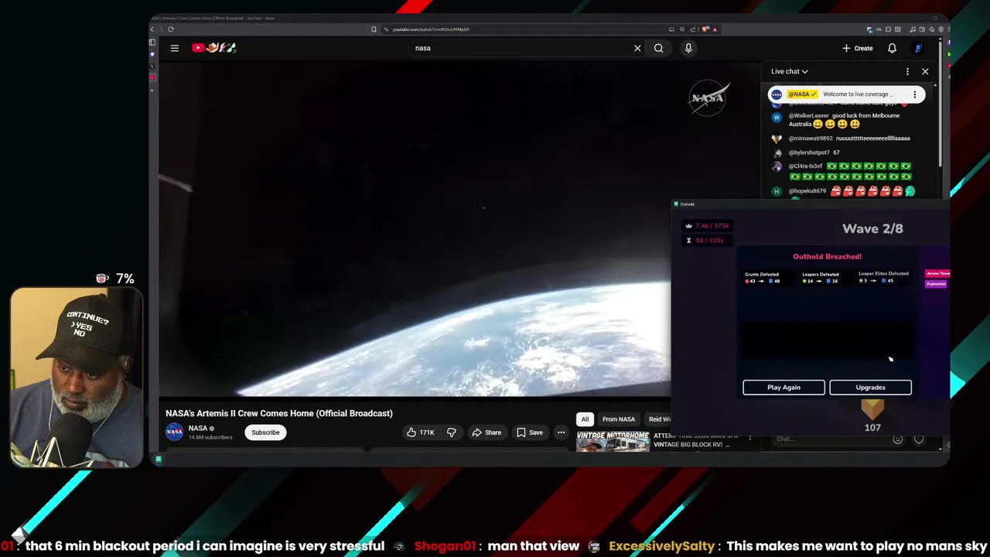Select the From NASA filter chip
This screenshot has height=557, width=990.
pos(619,419)
